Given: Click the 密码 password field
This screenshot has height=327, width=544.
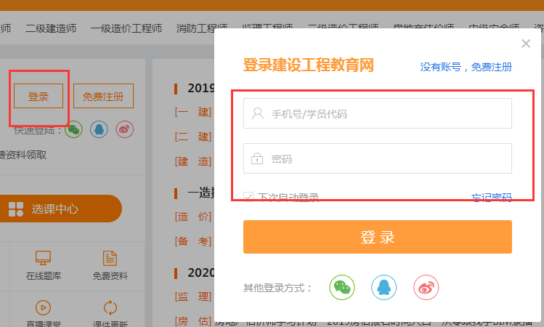Looking at the screenshot, I should [x=378, y=158].
